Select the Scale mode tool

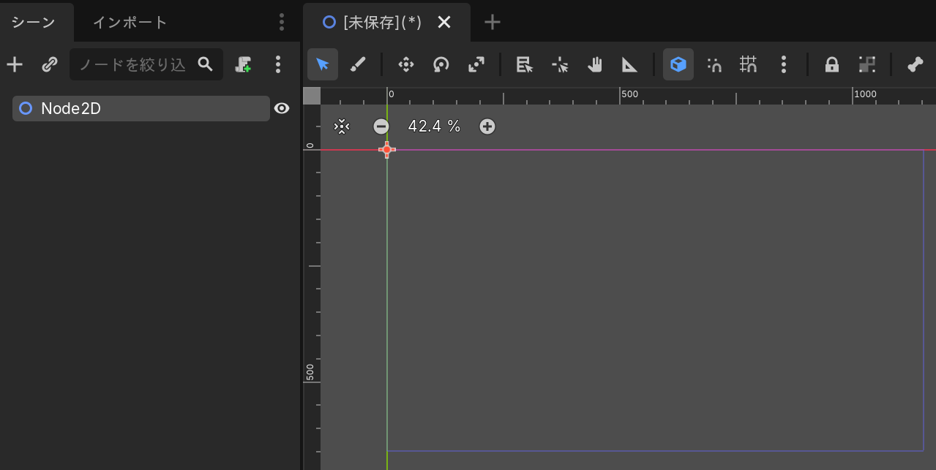coord(476,64)
